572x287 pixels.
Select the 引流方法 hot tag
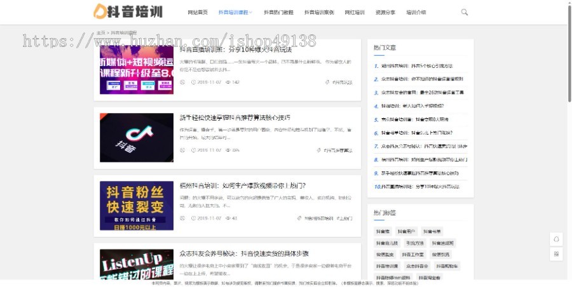click(415, 243)
